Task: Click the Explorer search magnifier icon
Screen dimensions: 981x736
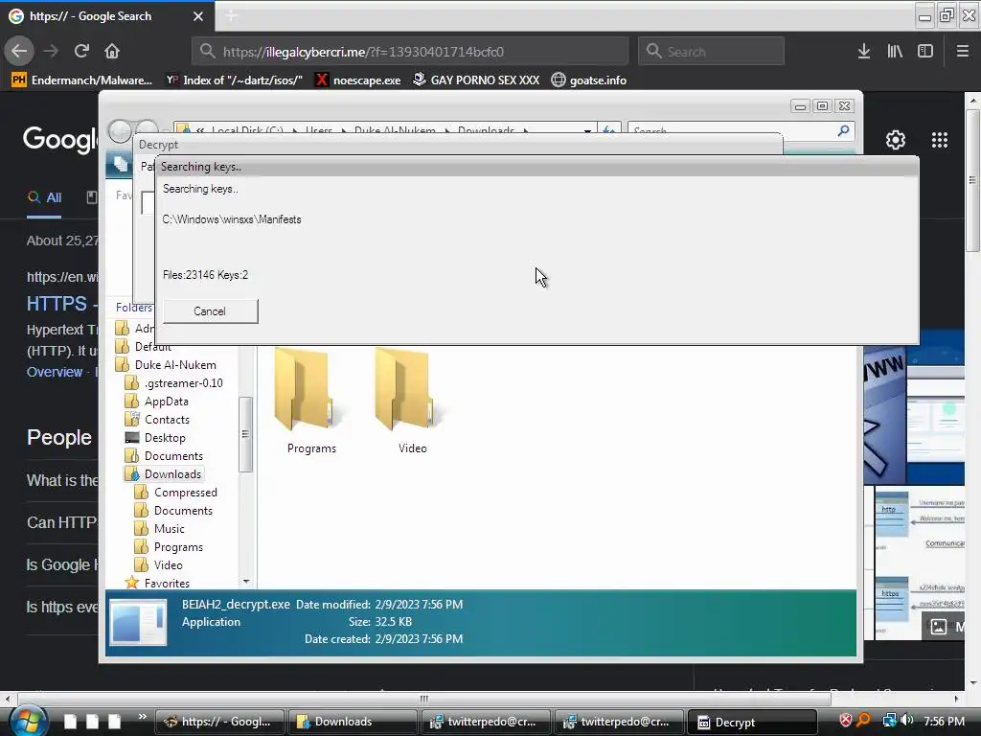Action: tap(843, 130)
